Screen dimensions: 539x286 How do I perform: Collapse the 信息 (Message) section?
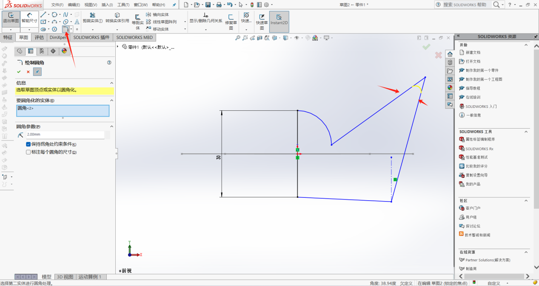[112, 83]
